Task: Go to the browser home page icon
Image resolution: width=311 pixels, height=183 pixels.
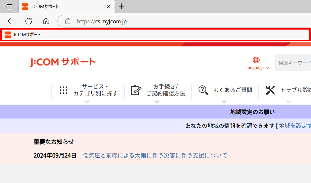Action: tap(46, 21)
